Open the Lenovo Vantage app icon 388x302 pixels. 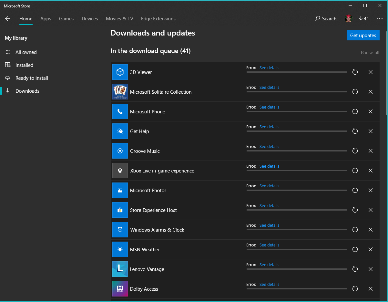(120, 269)
